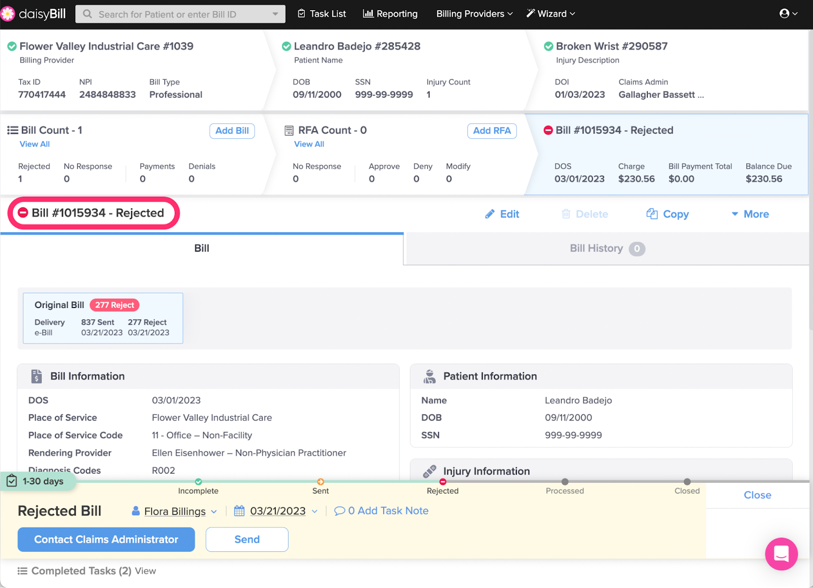Open the chat support bubble
Screen dimensions: 813x588
click(x=781, y=554)
